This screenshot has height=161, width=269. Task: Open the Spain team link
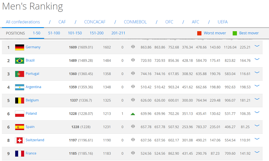[30, 127]
